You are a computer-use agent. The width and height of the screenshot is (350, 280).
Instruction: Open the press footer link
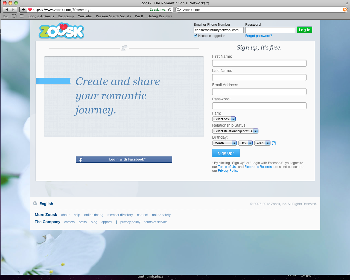pyautogui.click(x=83, y=222)
